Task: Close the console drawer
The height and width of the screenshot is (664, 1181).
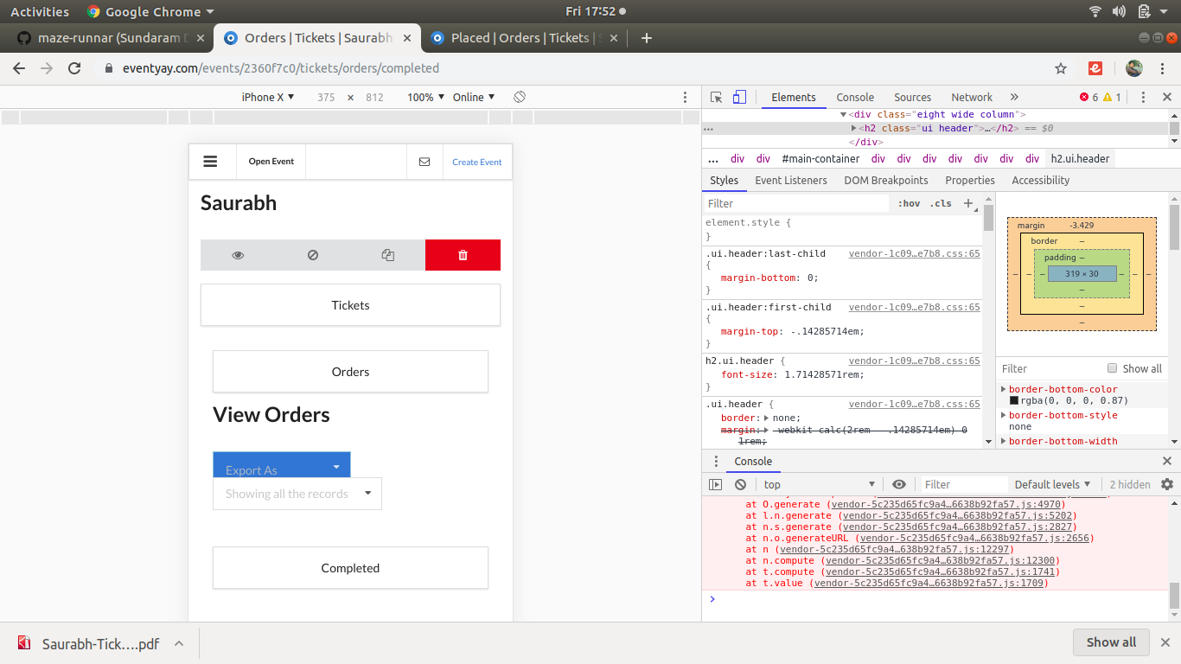Action: coord(1167,461)
